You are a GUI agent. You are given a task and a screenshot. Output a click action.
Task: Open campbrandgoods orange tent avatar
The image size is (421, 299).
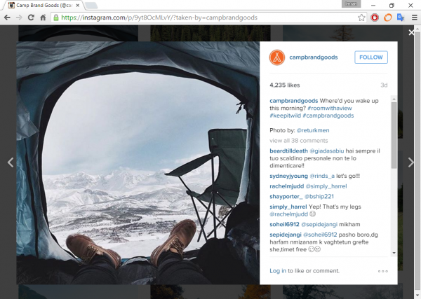(x=277, y=57)
